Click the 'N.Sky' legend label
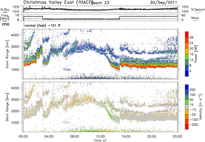This screenshot has height=142, width=205. (5, 9)
